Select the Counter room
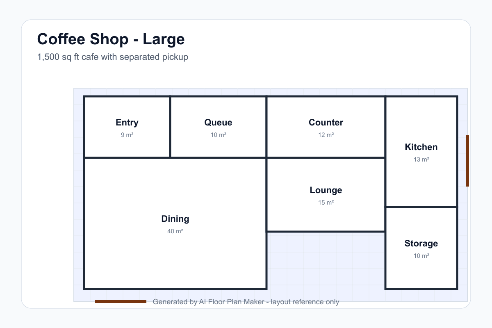This screenshot has width=492, height=328. (326, 127)
